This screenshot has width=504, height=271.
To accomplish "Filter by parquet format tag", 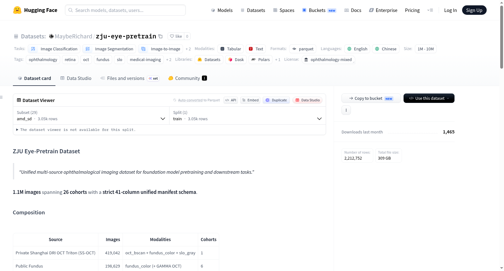I will 303,49.
